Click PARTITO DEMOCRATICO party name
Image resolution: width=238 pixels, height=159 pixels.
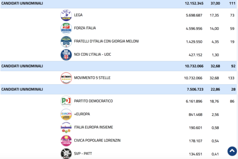point(93,101)
